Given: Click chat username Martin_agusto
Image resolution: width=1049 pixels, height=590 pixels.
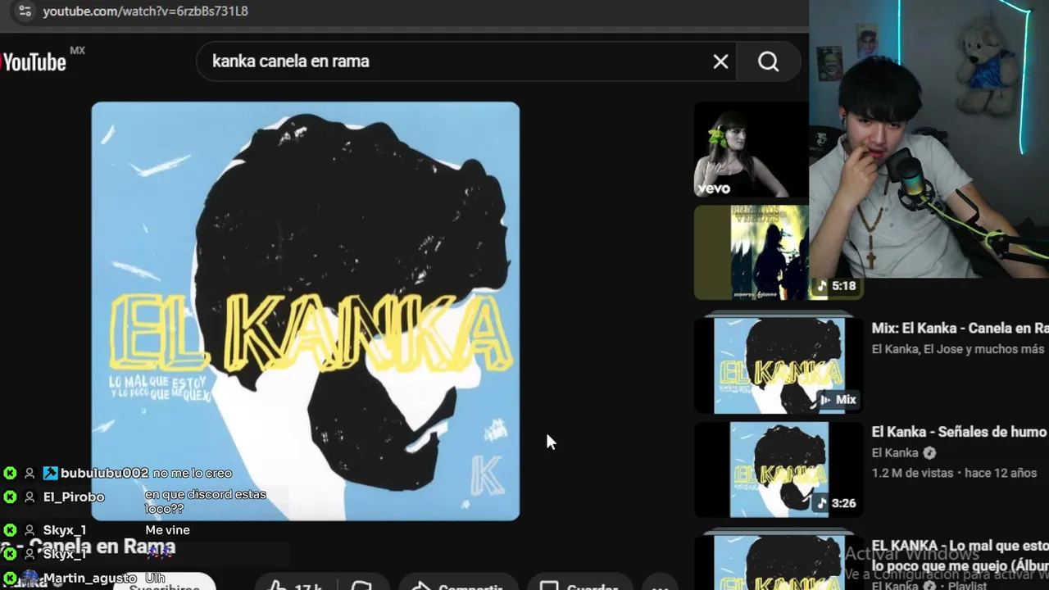Looking at the screenshot, I should pos(89,579).
